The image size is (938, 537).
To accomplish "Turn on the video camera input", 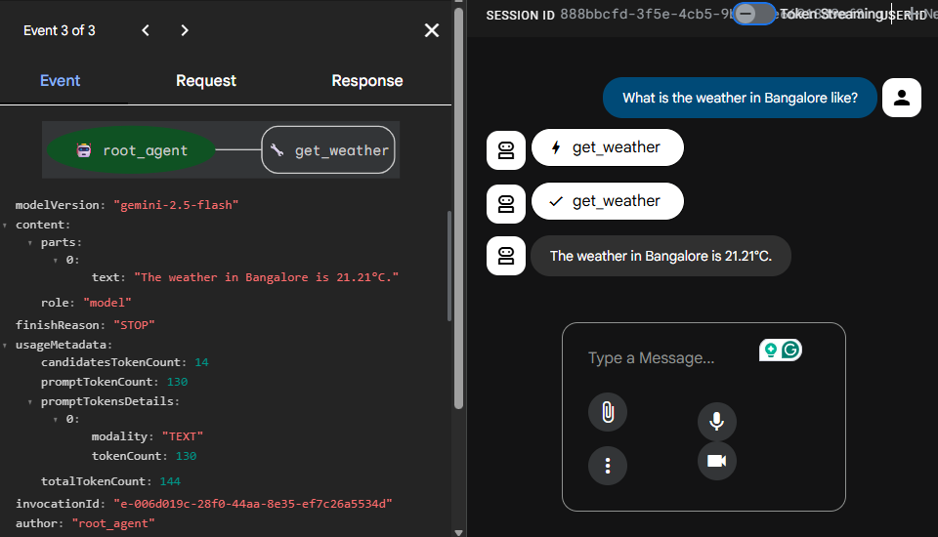I will pos(716,461).
